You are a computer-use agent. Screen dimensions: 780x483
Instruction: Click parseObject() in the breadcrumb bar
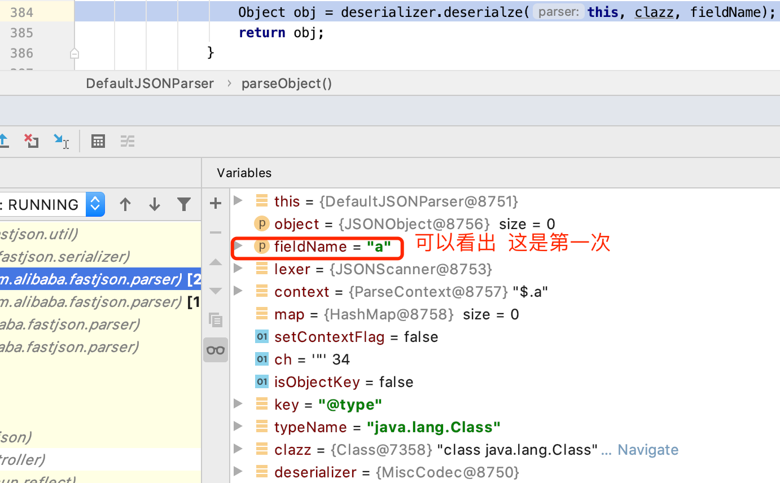[x=286, y=83]
